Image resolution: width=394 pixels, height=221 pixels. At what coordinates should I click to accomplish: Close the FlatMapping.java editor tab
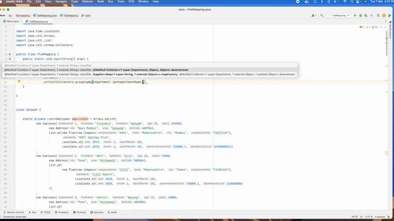click(x=50, y=21)
